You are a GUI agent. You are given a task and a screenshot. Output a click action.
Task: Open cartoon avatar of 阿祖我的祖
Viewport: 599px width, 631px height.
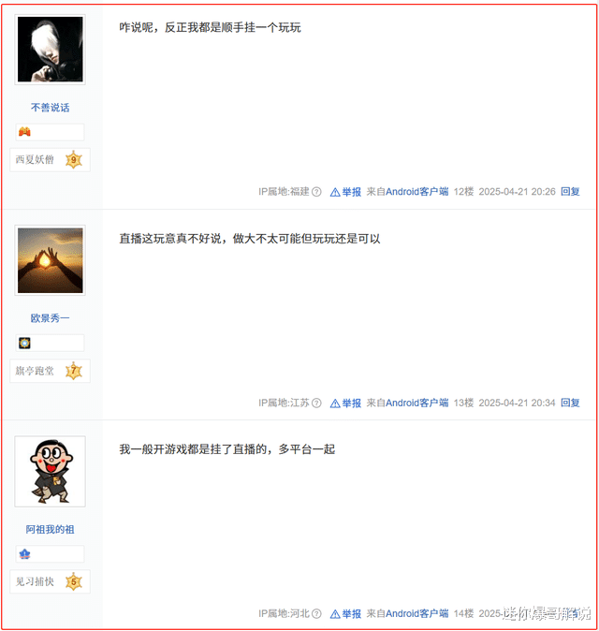coord(50,471)
